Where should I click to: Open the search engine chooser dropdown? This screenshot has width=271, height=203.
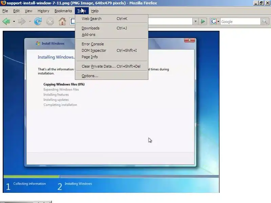point(218,22)
